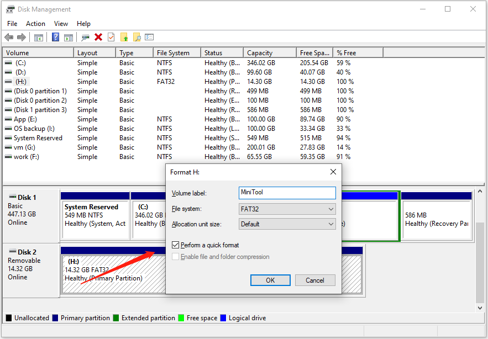The image size is (488, 339).
Task: Open the View menu
Action: (x=61, y=24)
